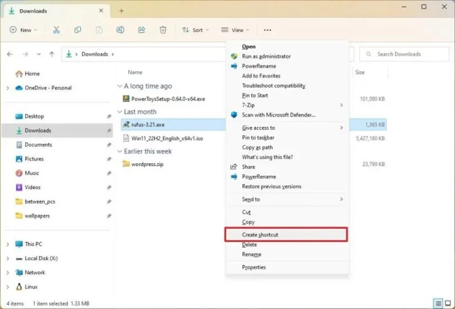The width and height of the screenshot is (455, 309).
Task: Open the View dropdown
Action: pyautogui.click(x=235, y=30)
